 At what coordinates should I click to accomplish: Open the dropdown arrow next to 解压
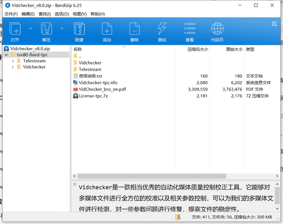pos(62,28)
